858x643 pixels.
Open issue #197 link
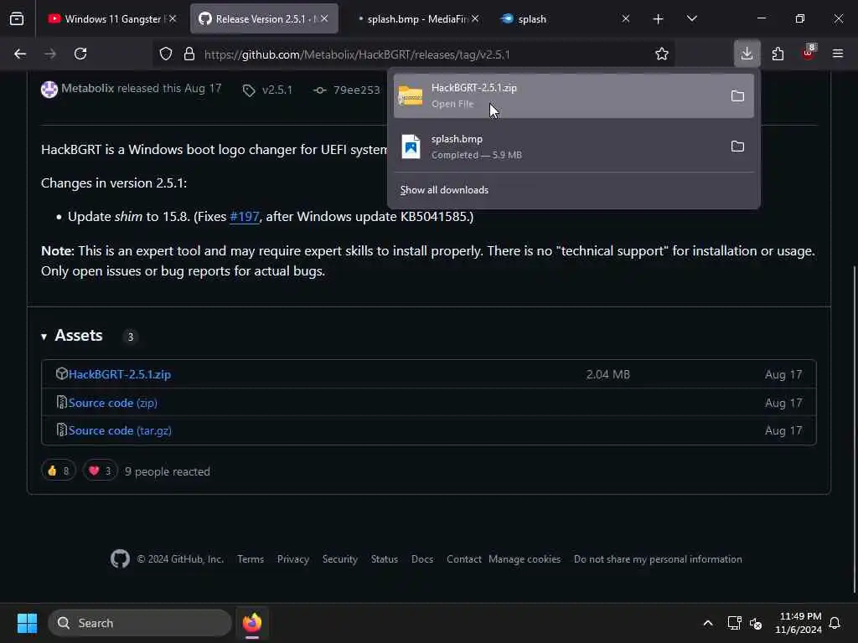pos(245,217)
